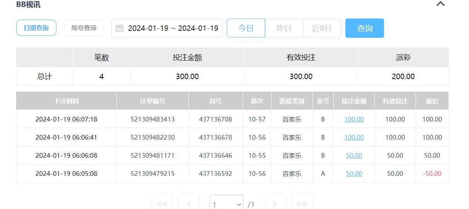Click the date range input field
The height and width of the screenshot is (209, 469).
pos(173,28)
